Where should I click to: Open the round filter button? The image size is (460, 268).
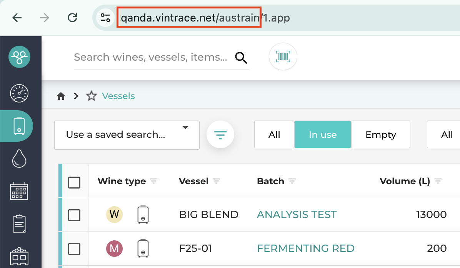[220, 134]
